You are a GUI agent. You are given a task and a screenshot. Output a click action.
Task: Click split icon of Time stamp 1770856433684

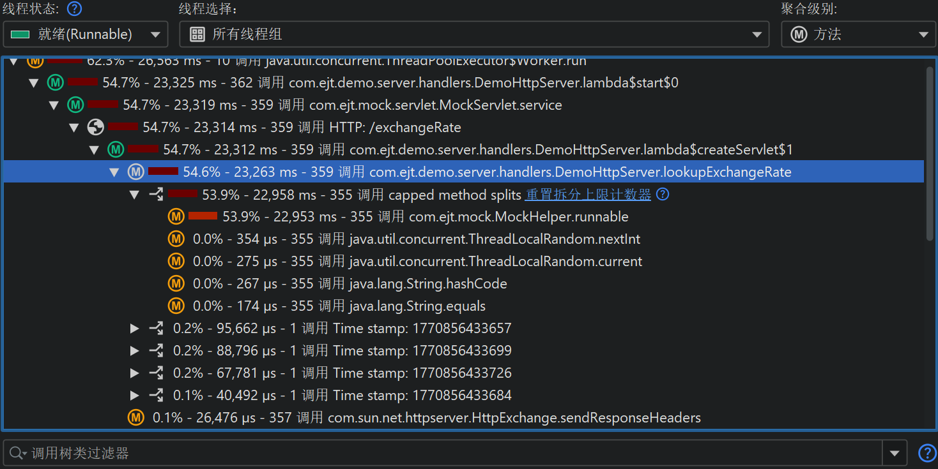pos(156,395)
